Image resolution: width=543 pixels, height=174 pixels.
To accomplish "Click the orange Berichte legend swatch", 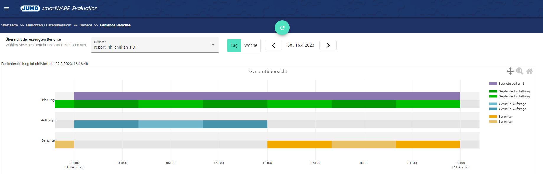I will [493, 117].
